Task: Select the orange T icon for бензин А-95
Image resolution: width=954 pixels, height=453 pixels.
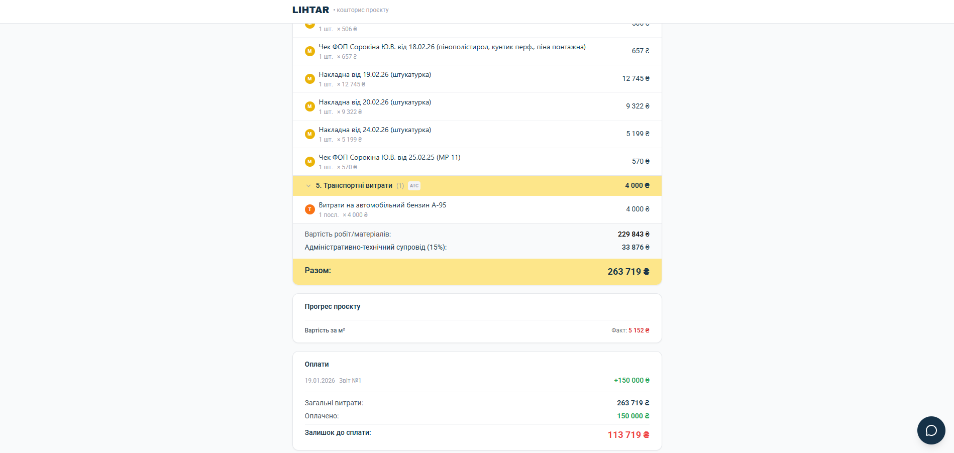Action: [309, 209]
